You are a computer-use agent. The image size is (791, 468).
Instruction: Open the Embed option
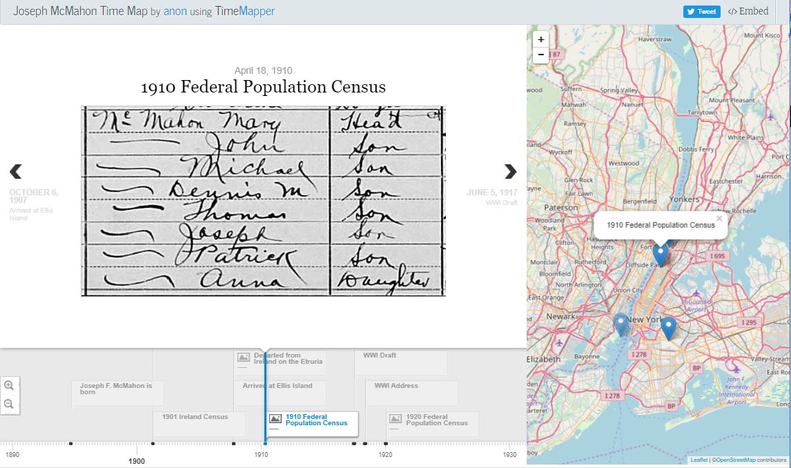click(748, 11)
